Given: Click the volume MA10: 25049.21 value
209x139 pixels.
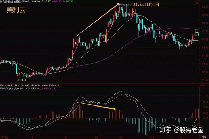Looking at the screenshot, I should click(x=50, y=85).
